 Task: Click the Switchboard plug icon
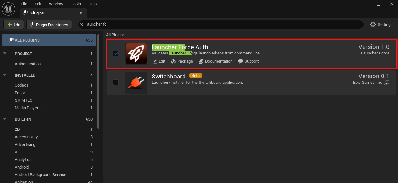click(x=136, y=83)
